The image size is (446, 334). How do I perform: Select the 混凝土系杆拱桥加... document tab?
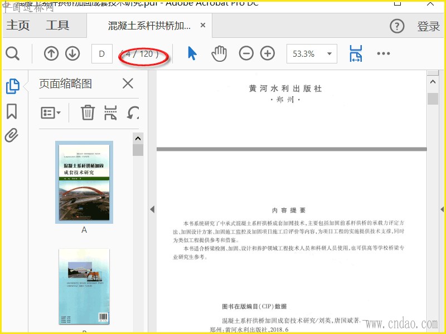pyautogui.click(x=149, y=26)
